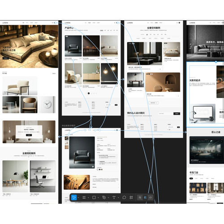Select the dark armchair product card thumbnail
Viewport: 224px width, 224px height.
tap(73, 46)
